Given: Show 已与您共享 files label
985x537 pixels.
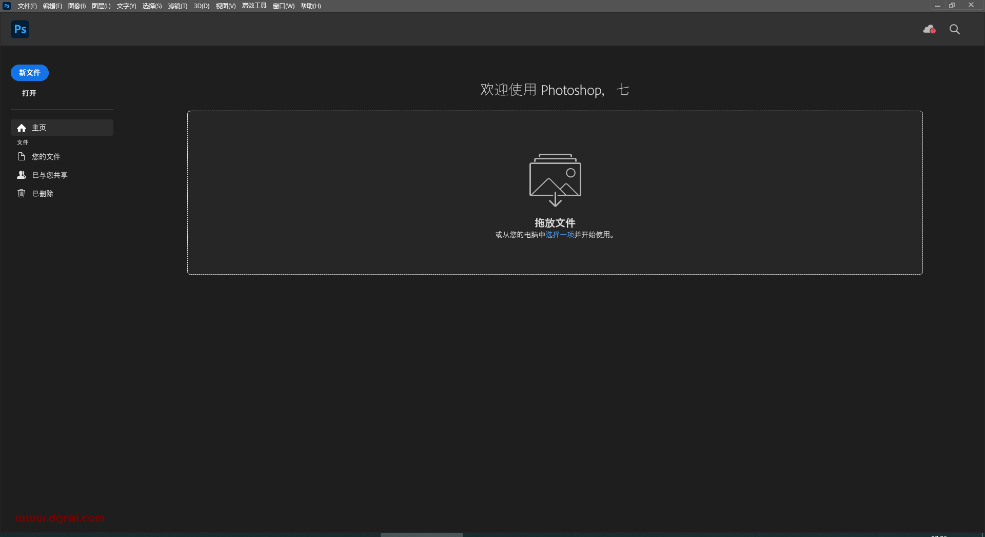Looking at the screenshot, I should [50, 175].
